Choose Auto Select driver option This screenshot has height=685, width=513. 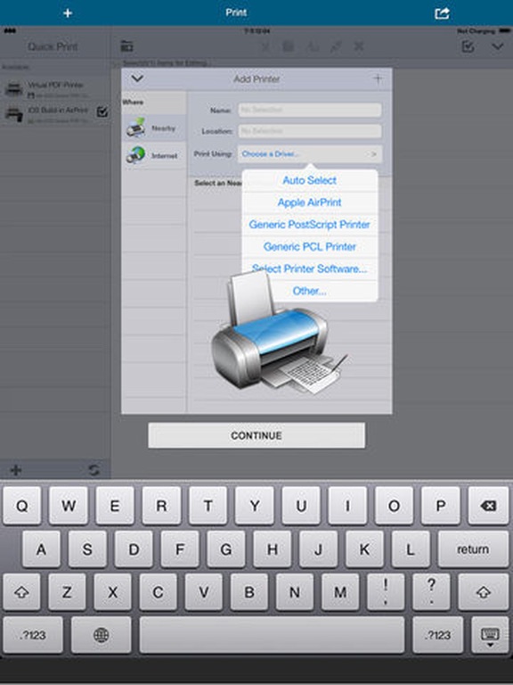click(310, 180)
